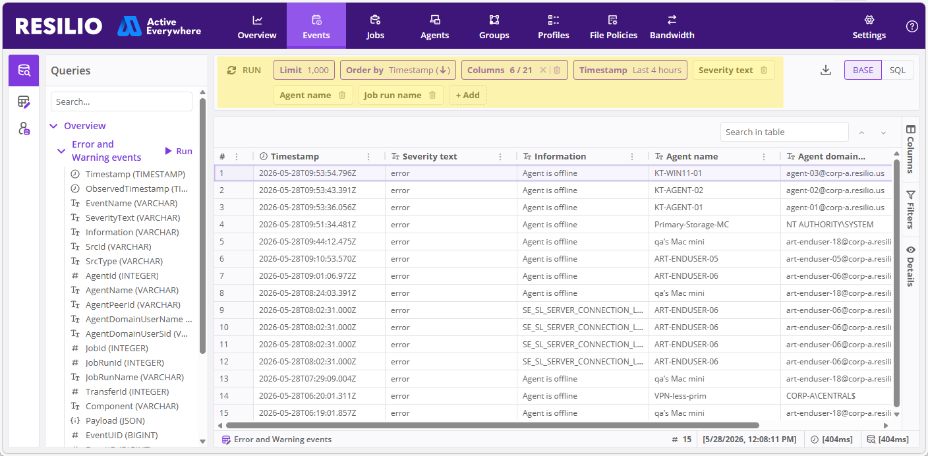This screenshot has height=456, width=928.
Task: Go to previous search match arrow
Action: tap(861, 132)
